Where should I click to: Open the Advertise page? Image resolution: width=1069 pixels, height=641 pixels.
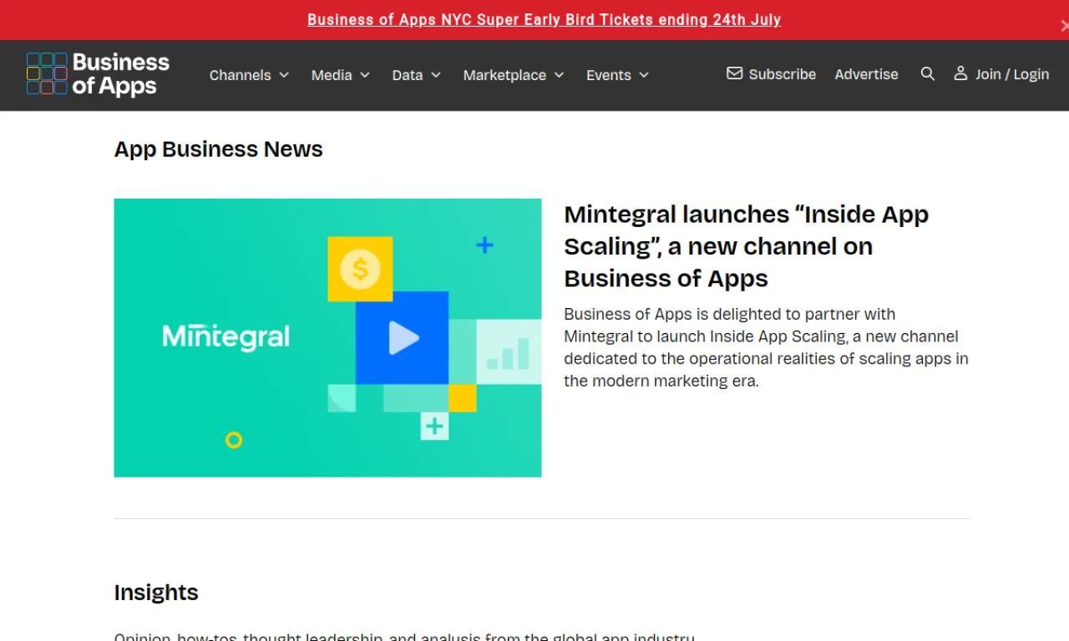[x=866, y=74]
